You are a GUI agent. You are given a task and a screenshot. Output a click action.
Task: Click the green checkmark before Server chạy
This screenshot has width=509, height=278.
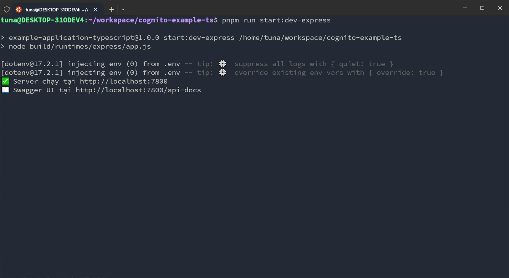5,81
